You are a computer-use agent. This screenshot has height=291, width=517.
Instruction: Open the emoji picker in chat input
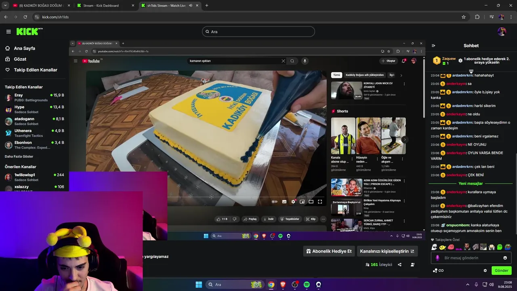click(x=505, y=258)
